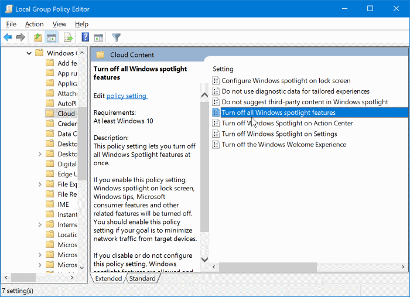Click settings list horizontal scroll right arrow
This screenshot has width=410, height=297.
point(403,267)
